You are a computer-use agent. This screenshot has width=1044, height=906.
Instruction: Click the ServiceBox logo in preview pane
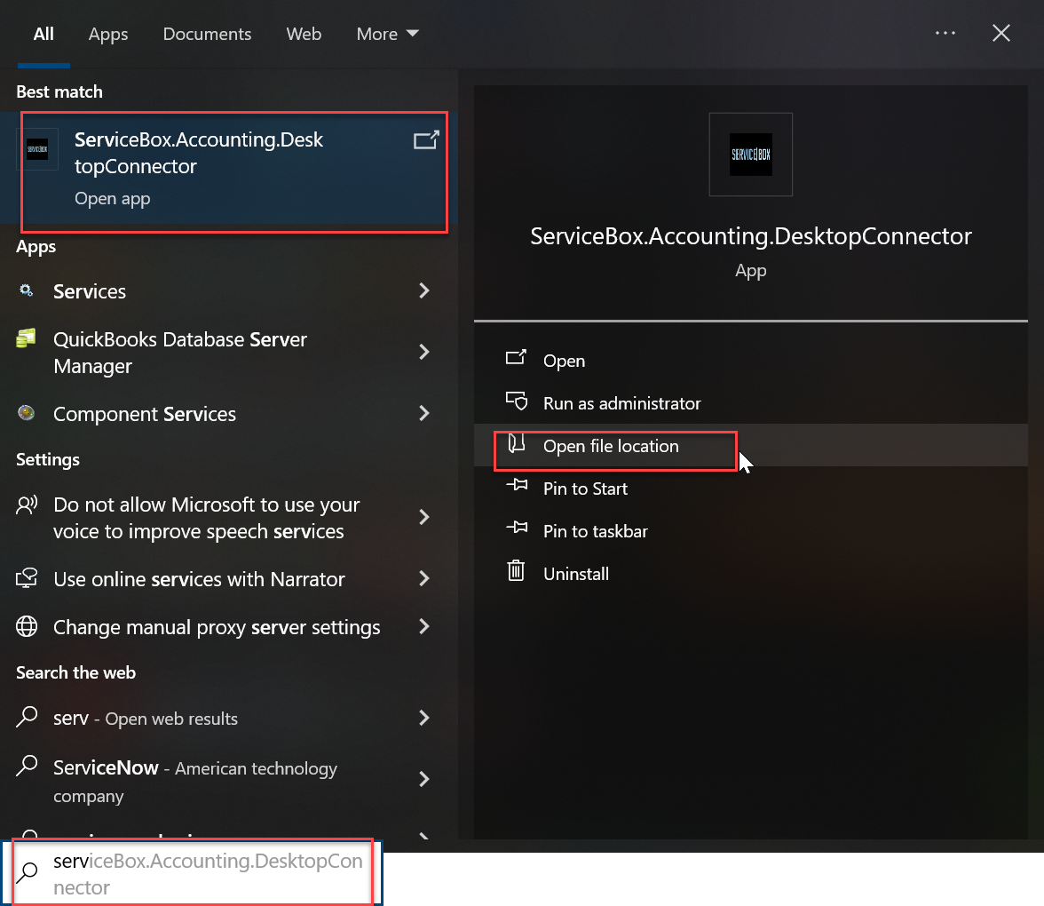pyautogui.click(x=750, y=155)
